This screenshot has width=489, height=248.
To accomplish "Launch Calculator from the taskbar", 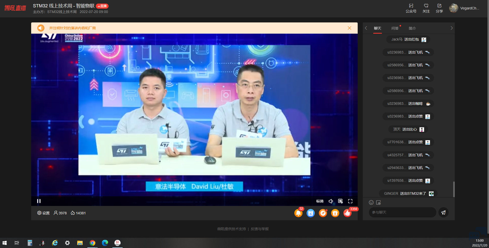I will [30, 243].
